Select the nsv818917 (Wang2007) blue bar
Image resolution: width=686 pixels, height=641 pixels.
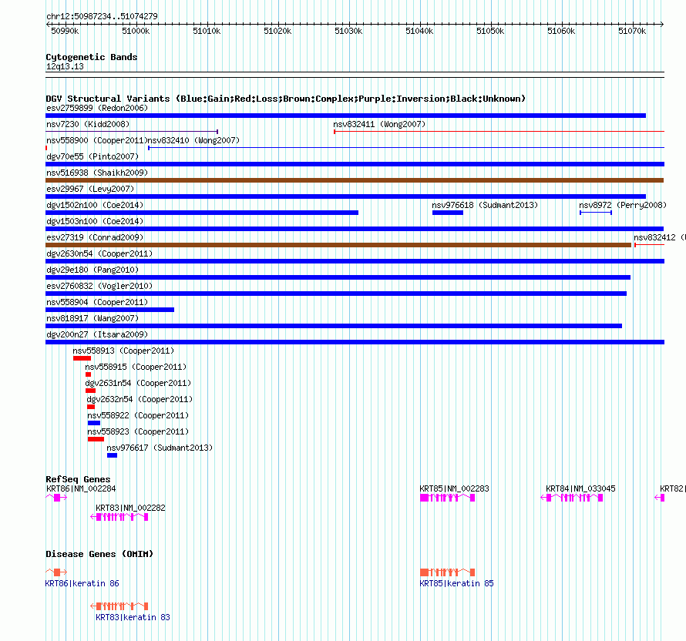[334, 326]
